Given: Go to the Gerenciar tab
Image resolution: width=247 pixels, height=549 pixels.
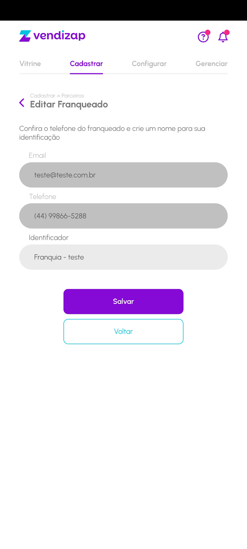Looking at the screenshot, I should [211, 63].
